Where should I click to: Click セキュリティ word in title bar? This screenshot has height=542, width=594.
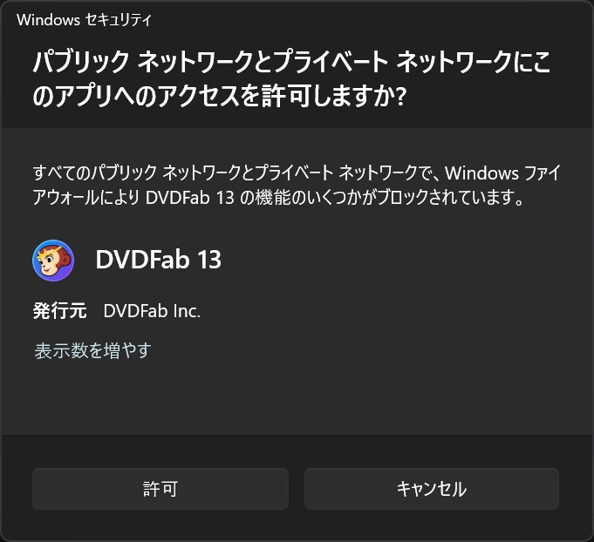click(x=118, y=20)
